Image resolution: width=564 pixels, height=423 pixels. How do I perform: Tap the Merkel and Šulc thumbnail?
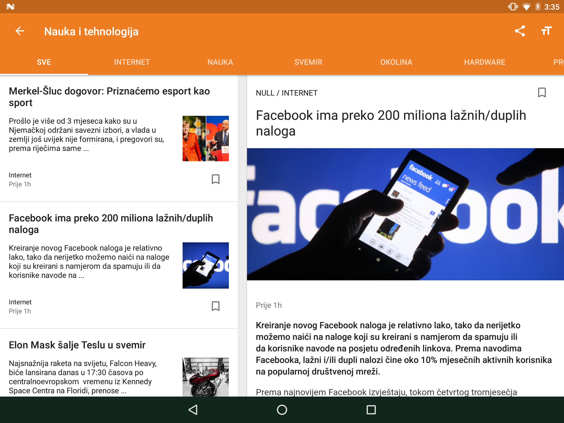click(205, 139)
